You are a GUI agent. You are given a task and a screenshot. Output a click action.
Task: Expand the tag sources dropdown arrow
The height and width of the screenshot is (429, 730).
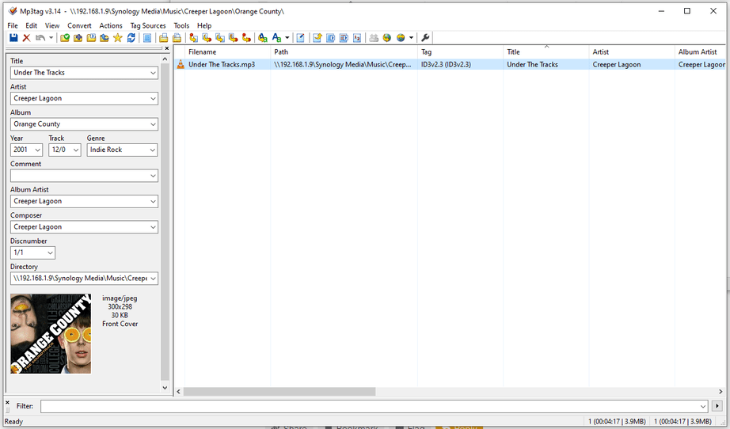point(411,38)
